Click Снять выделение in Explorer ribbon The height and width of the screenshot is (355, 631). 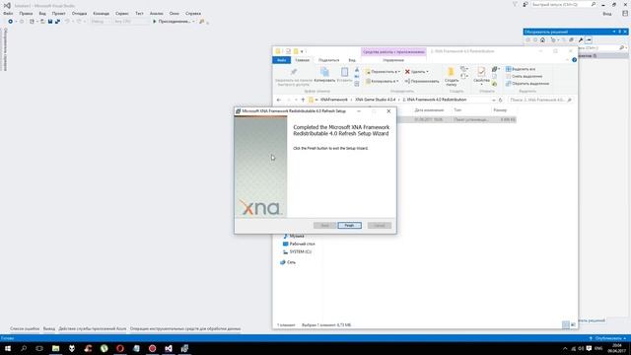pos(524,77)
